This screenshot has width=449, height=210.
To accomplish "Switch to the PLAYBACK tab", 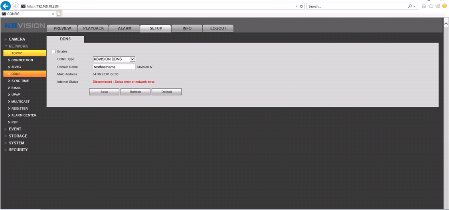I will (x=93, y=28).
